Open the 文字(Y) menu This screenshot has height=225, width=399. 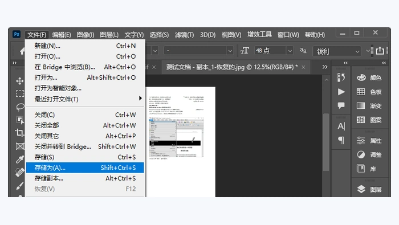[x=134, y=35]
